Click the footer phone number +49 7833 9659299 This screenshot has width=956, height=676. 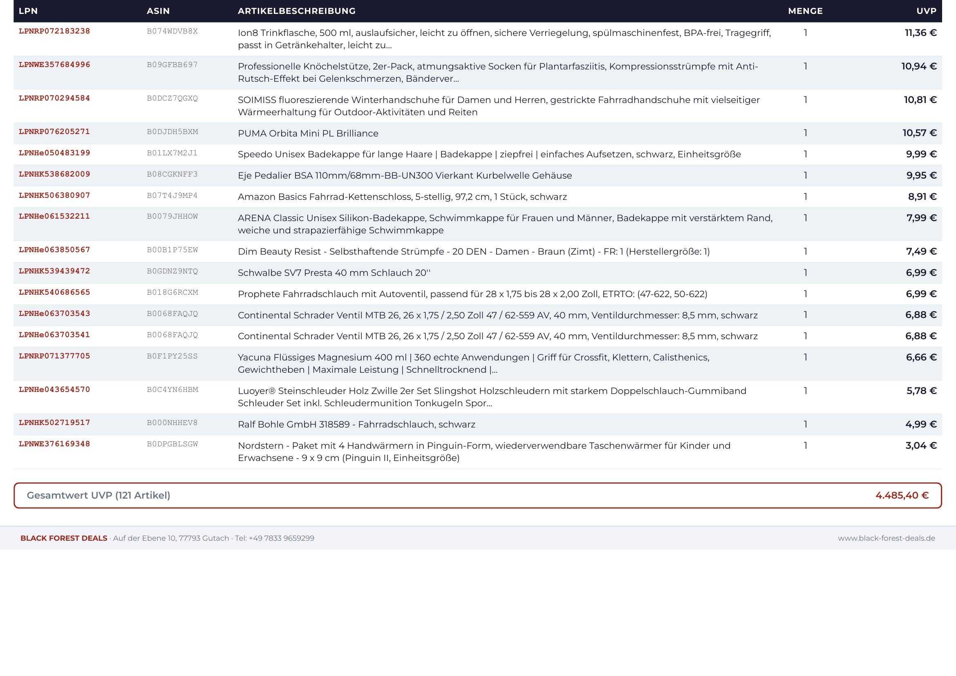click(x=282, y=538)
